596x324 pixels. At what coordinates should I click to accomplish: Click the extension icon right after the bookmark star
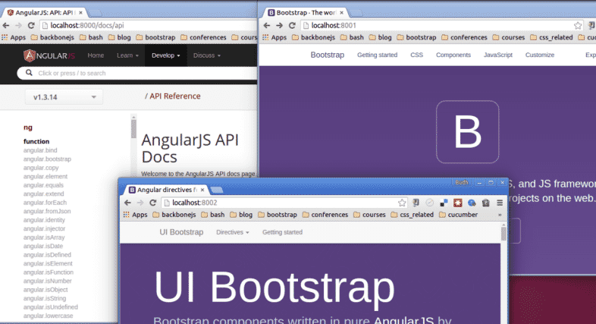pos(416,203)
